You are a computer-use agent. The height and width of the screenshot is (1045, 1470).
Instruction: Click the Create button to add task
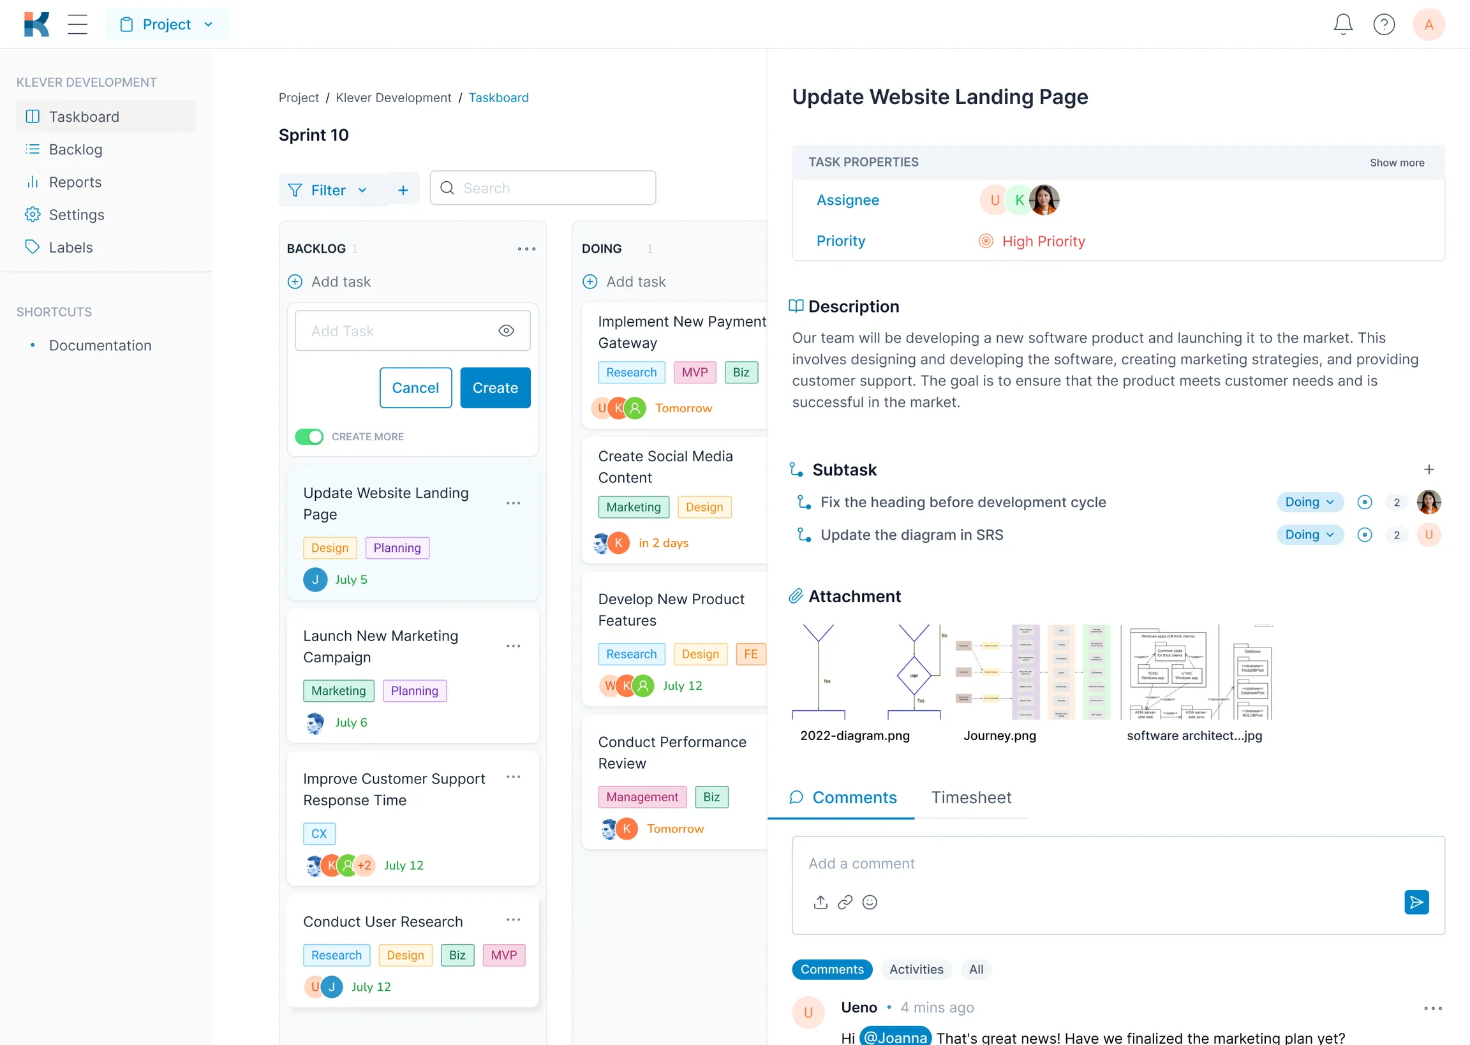point(494,388)
